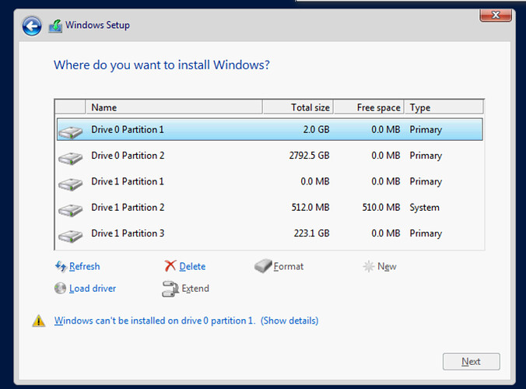Click the Extend partition icon
Screen dimensions: 526x389
170,289
